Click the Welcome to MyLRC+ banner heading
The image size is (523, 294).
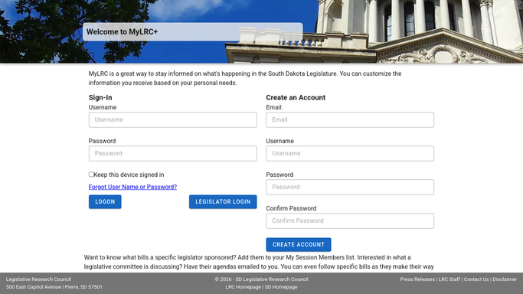[x=122, y=32]
